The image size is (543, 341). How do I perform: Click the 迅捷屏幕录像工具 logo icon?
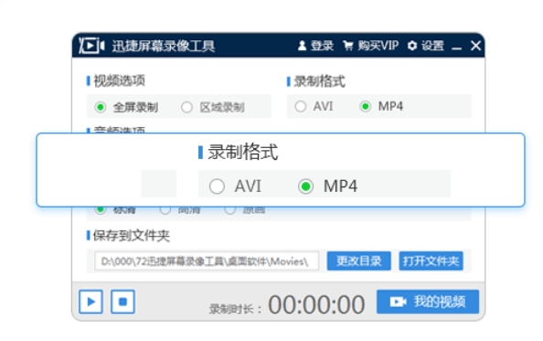[91, 46]
